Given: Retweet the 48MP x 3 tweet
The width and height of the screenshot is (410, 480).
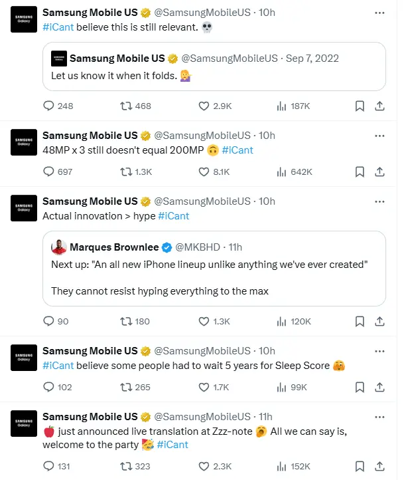Looking at the screenshot, I should [x=125, y=172].
